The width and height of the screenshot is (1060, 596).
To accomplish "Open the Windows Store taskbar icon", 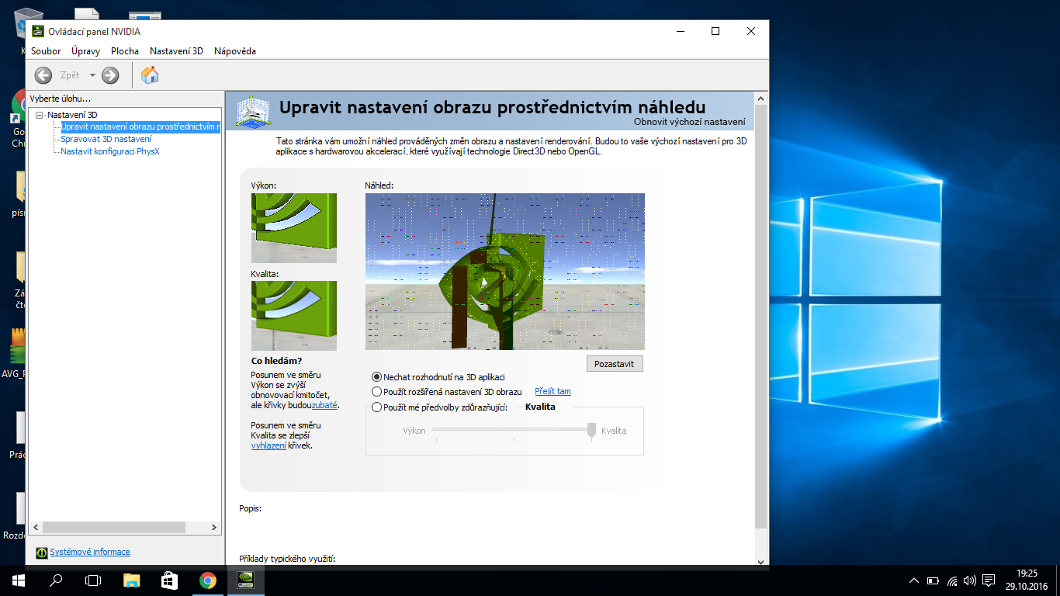I will coord(169,580).
